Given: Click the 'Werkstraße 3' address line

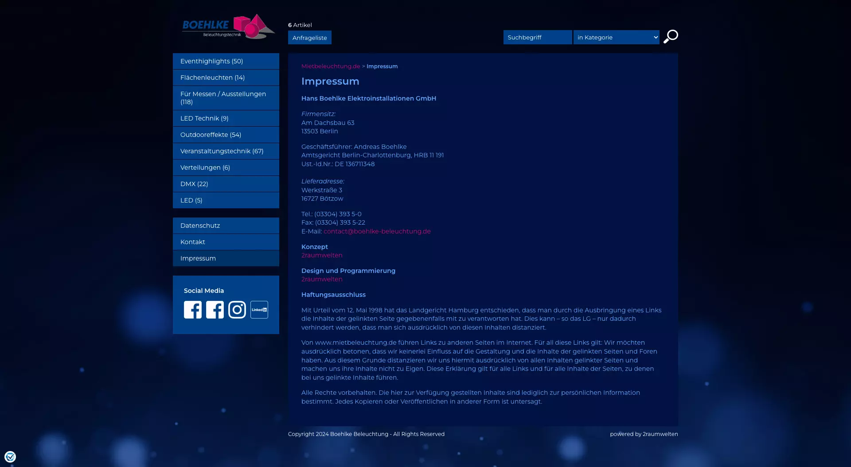Looking at the screenshot, I should click(x=322, y=190).
